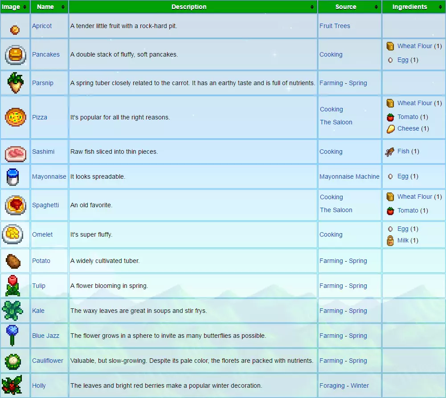Open the Blue Jazz name link
The height and width of the screenshot is (398, 446).
(x=45, y=336)
